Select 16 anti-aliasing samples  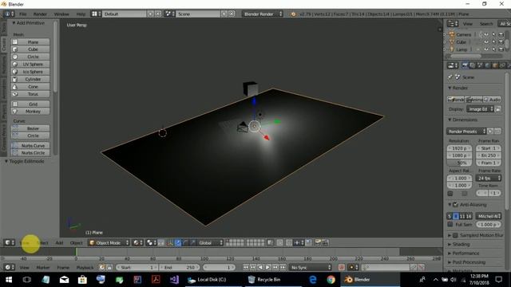(469, 216)
